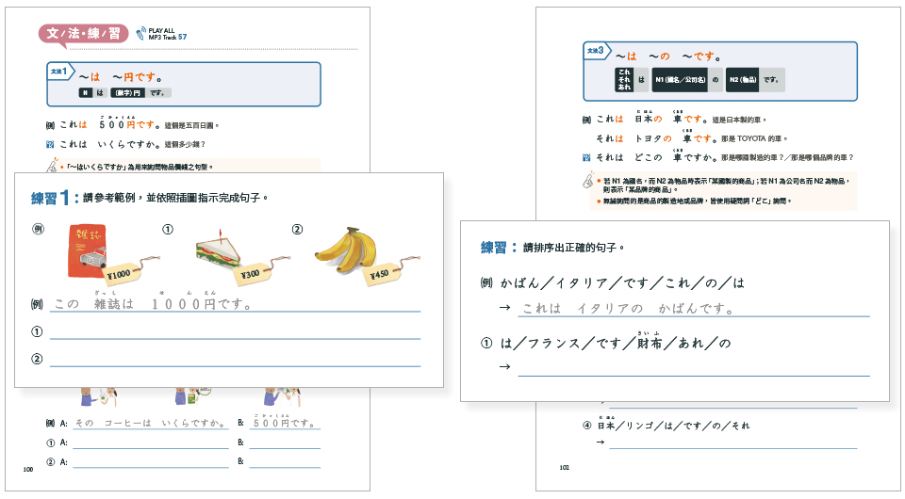Click the hand-writing note icon on page 102
The width and height of the screenshot is (905, 499).
tap(588, 181)
